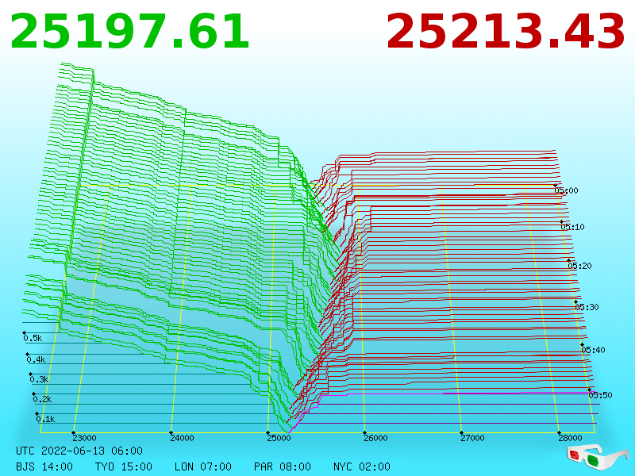Click the 05:10 time axis marker
This screenshot has width=635, height=476.
(x=572, y=227)
